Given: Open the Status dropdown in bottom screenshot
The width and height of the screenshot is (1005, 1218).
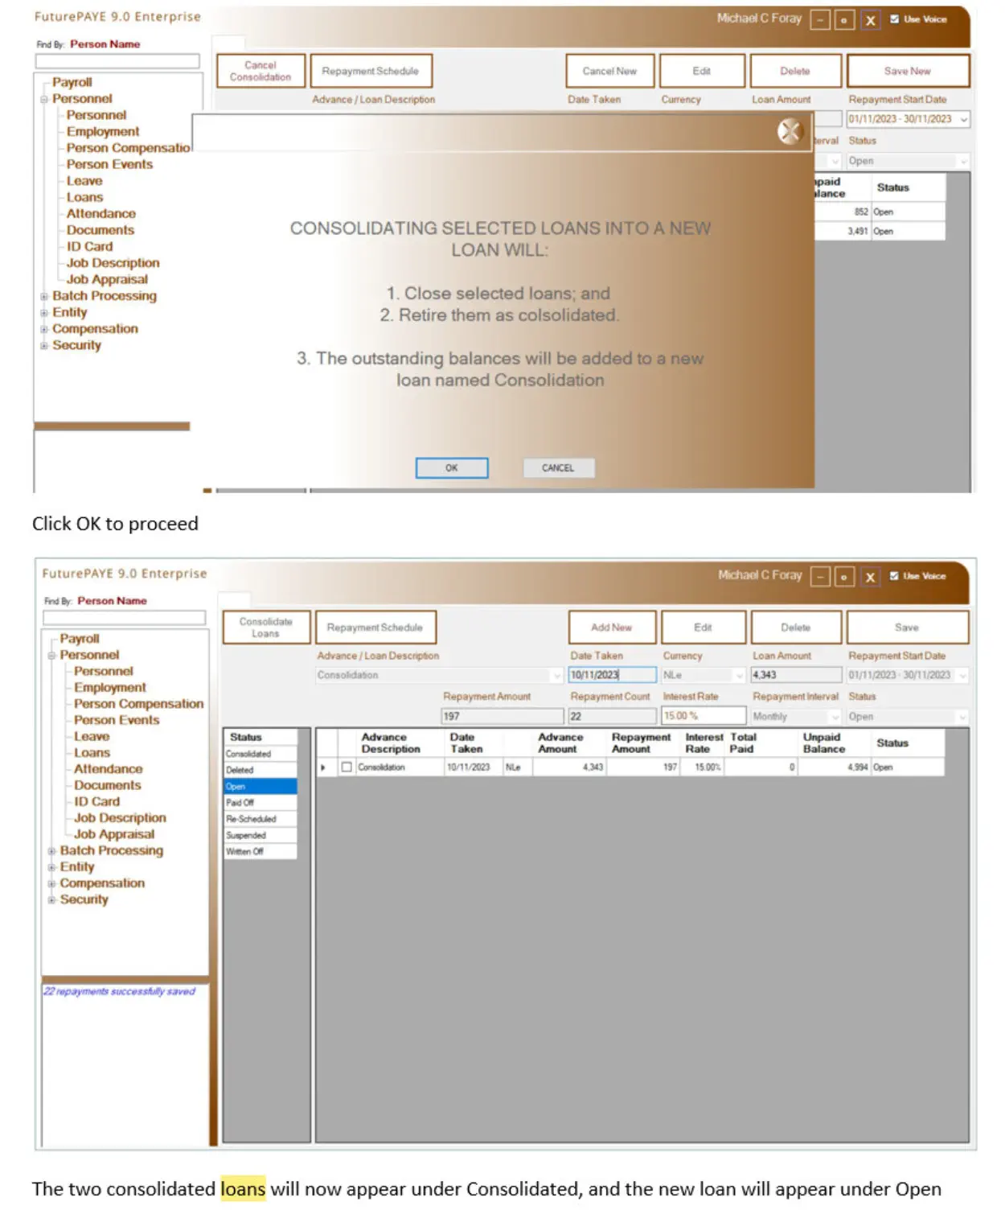Looking at the screenshot, I should pyautogui.click(x=962, y=716).
